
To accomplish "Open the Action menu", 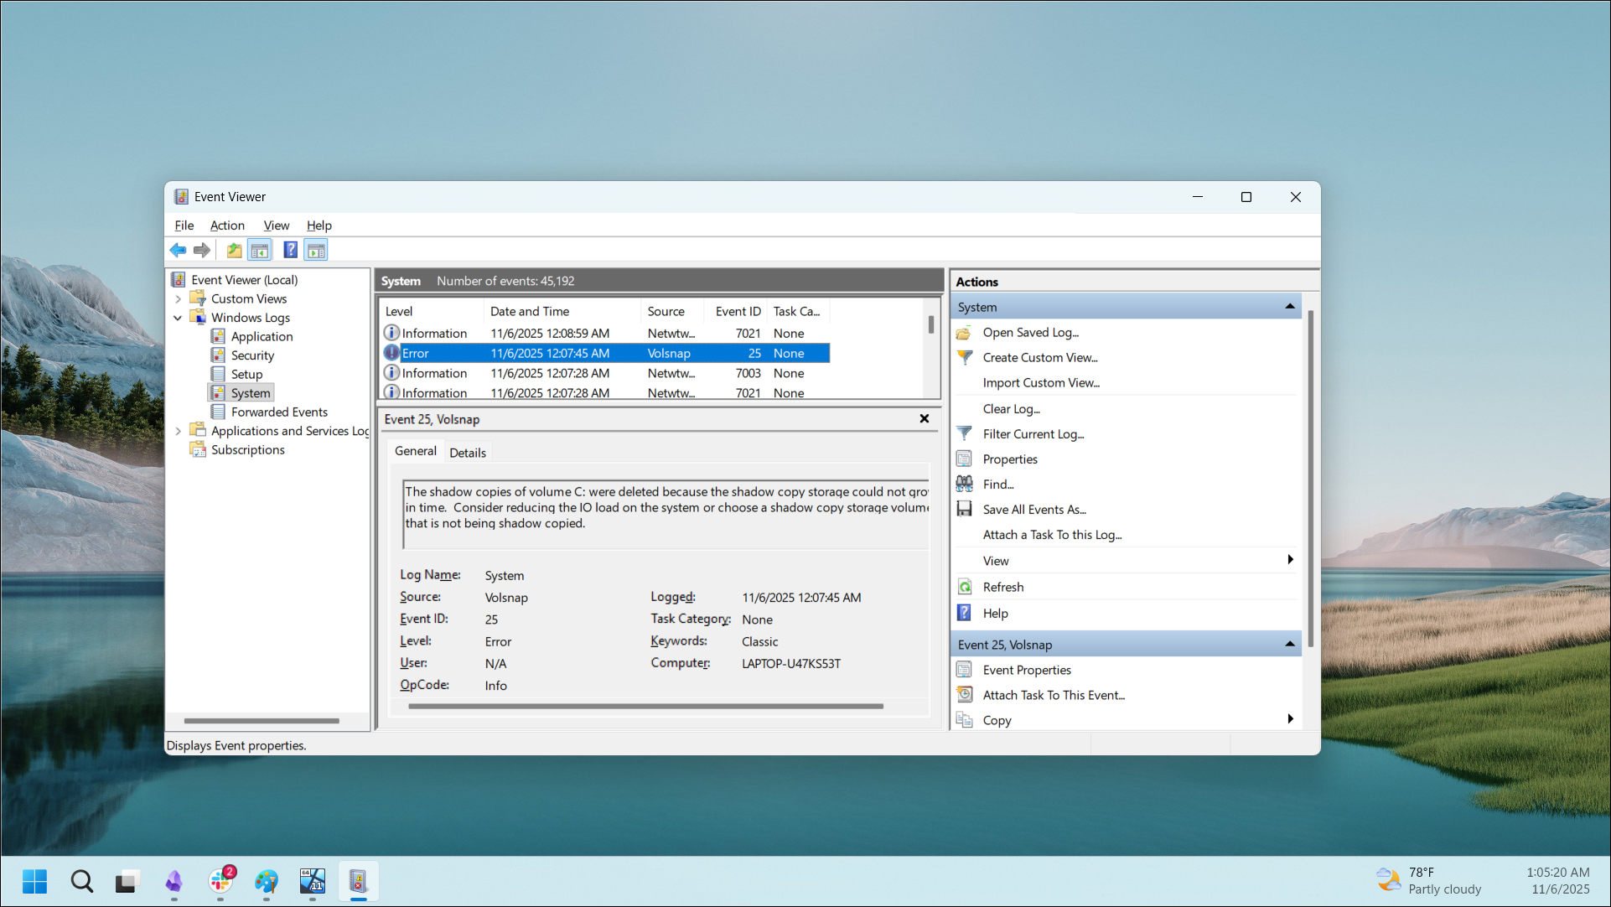I will click(x=227, y=225).
